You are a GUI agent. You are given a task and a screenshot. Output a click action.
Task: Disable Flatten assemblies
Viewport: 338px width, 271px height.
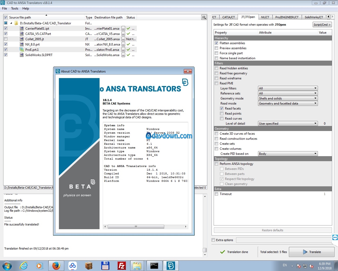217,43
